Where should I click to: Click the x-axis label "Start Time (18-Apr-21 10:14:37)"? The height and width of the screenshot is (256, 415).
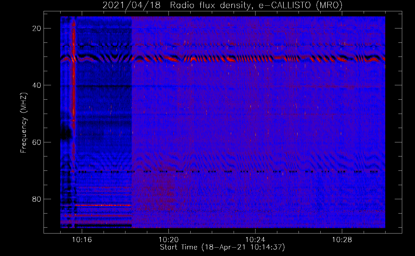[222, 247]
